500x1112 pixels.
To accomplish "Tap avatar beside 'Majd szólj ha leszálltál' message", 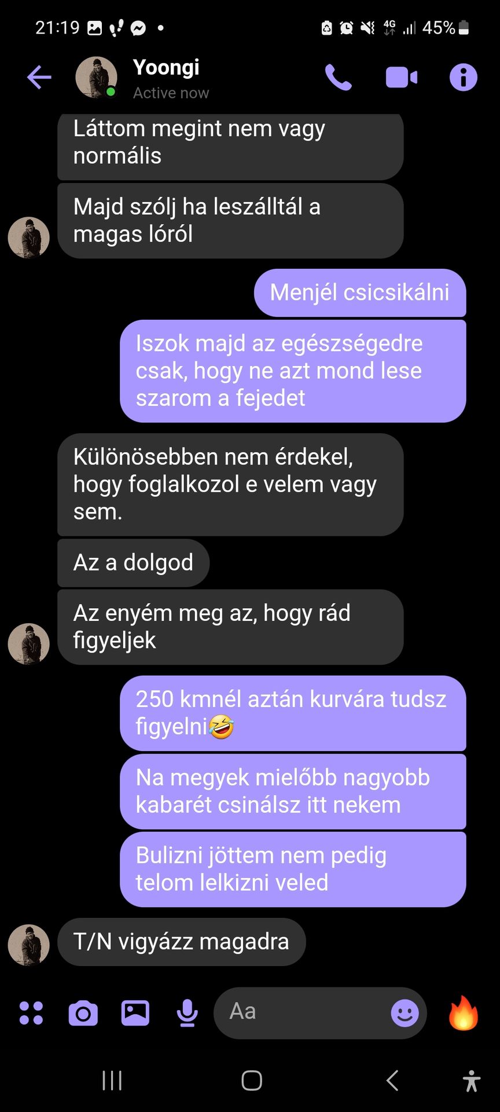I will [x=28, y=237].
